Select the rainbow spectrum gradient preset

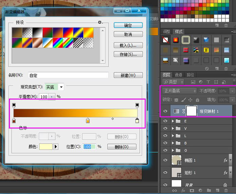[58, 43]
